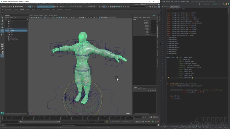
Task: Click the Lasso Select tool
Action: pos(2,21)
